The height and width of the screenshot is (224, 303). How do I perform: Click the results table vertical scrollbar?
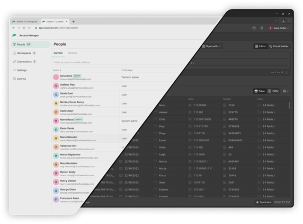click(x=289, y=105)
